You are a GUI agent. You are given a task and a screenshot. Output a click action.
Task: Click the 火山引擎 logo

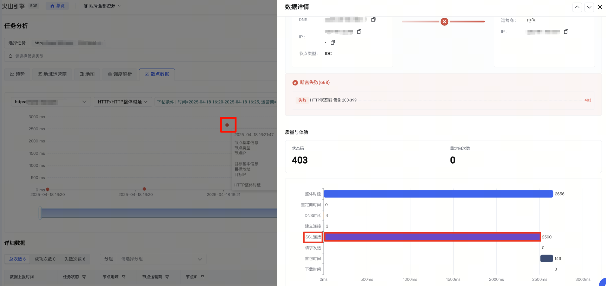click(13, 6)
